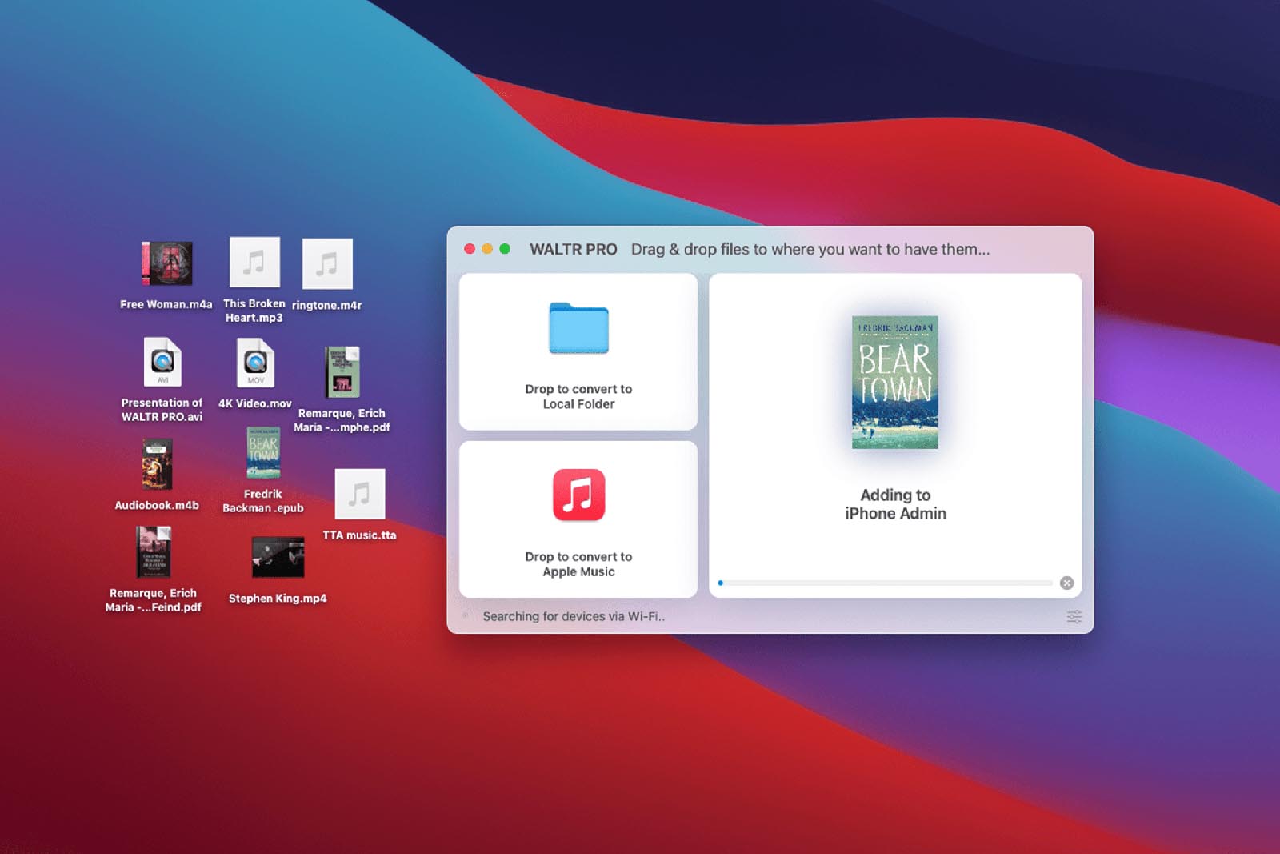Click the This Broken Heart.mp3 name label
The image size is (1280, 854).
[254, 311]
